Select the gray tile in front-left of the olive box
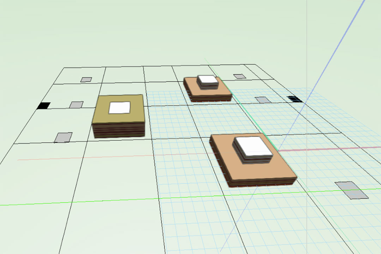Viewport: 381px width, 254px height. [x=63, y=137]
